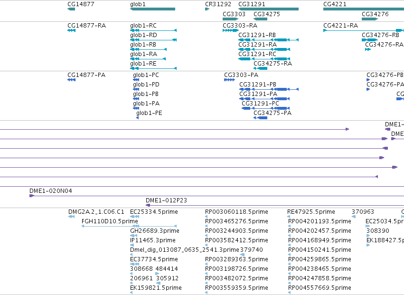Select feature 484414

click(167, 269)
